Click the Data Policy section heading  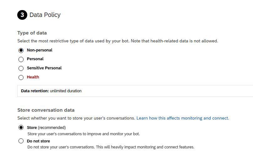click(x=45, y=15)
